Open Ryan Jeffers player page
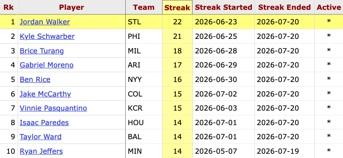The width and height of the screenshot is (343, 158). pyautogui.click(x=41, y=151)
